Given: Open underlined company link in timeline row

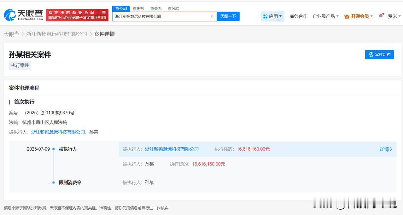Looking at the screenshot, I should [172, 149].
